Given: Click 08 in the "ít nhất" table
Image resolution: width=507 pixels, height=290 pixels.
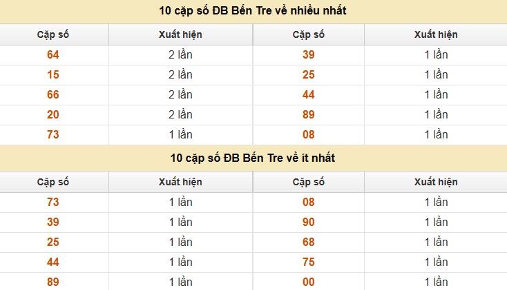Looking at the screenshot, I should click(x=309, y=203).
